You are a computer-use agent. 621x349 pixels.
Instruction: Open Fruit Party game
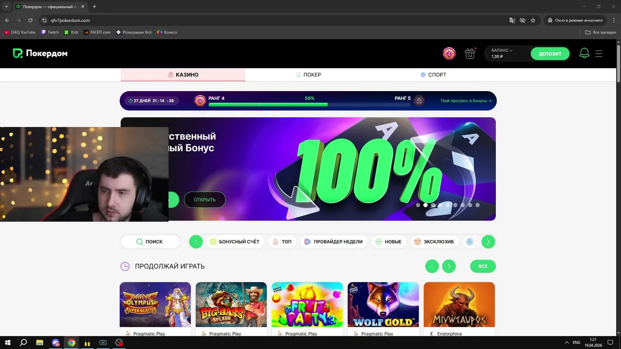307,304
